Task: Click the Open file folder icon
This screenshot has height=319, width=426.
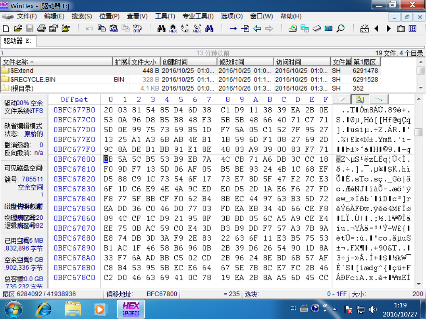Action: click(17, 28)
